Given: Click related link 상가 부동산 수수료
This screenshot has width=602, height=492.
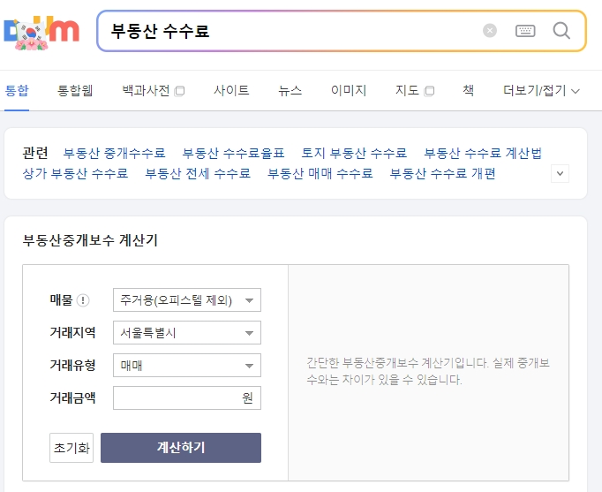Looking at the screenshot, I should pyautogui.click(x=75, y=173).
